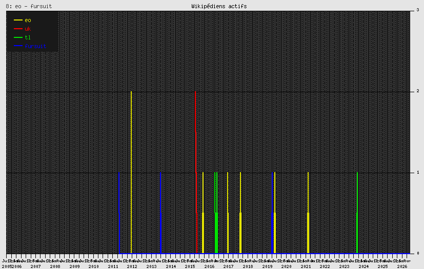Select the tl legend label
424x269 pixels.
28,37
